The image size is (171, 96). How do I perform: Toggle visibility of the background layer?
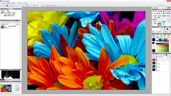5,26
